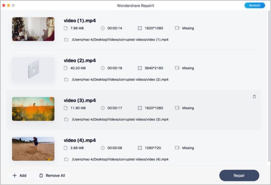Click the 00:00:14 duration value
Viewport: 271px width, 185px height.
click(115, 28)
